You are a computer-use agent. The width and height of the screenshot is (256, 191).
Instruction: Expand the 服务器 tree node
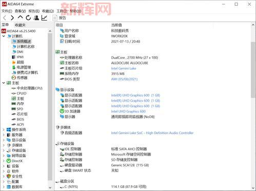pyautogui.click(x=4, y=135)
